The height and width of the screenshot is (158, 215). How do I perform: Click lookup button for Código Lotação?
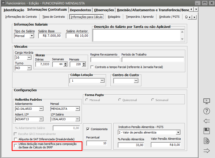[102, 81]
